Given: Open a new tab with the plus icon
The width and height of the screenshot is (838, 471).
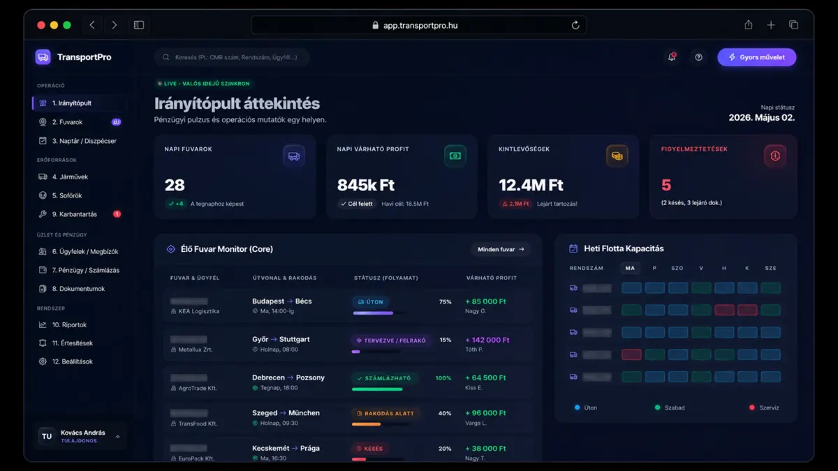Looking at the screenshot, I should (x=771, y=25).
